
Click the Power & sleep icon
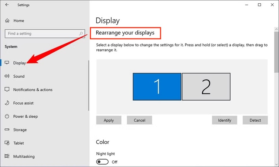7,116
